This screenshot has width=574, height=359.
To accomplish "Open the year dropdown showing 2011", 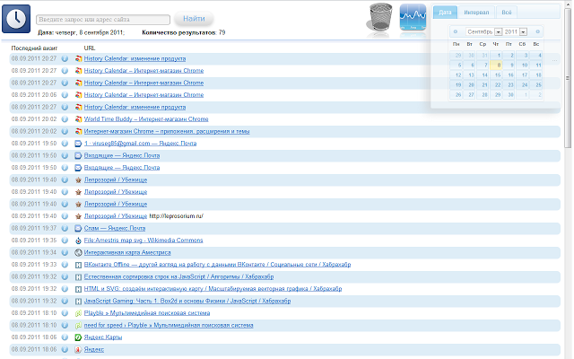I will tap(515, 32).
